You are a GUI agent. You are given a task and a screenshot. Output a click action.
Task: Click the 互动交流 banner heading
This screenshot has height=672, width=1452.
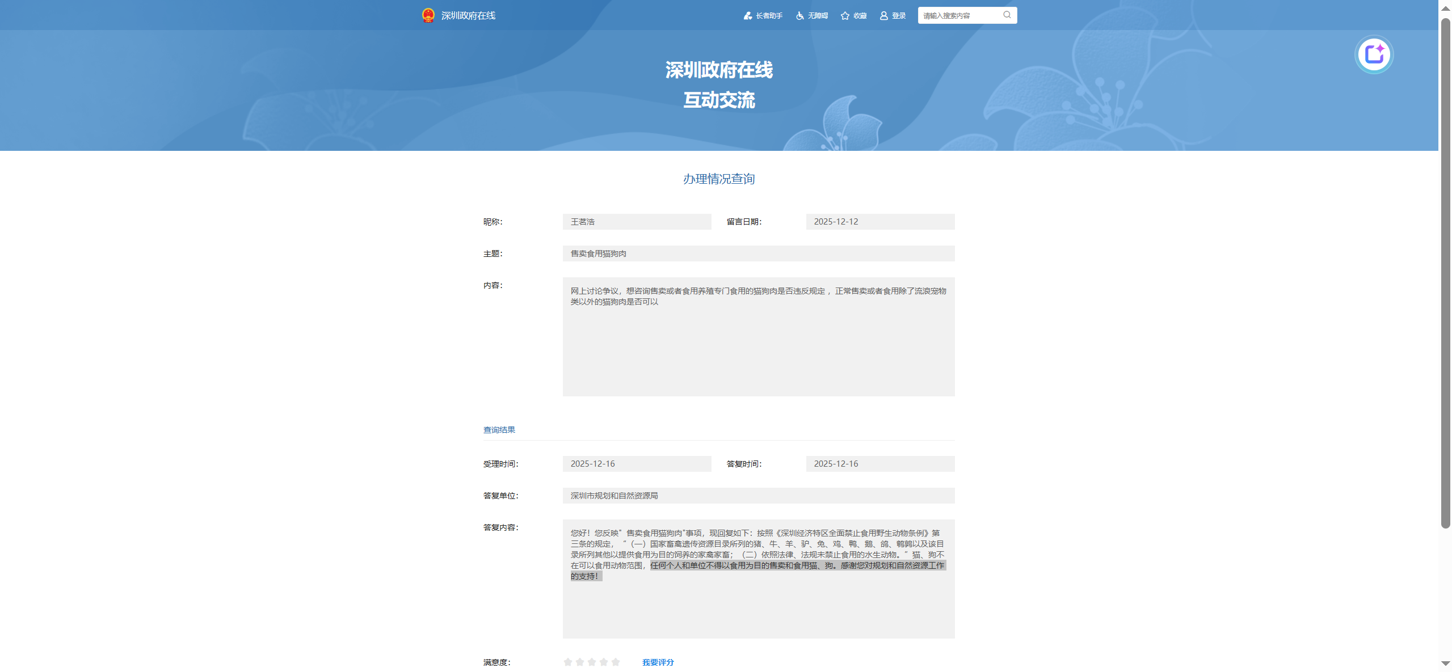(719, 100)
